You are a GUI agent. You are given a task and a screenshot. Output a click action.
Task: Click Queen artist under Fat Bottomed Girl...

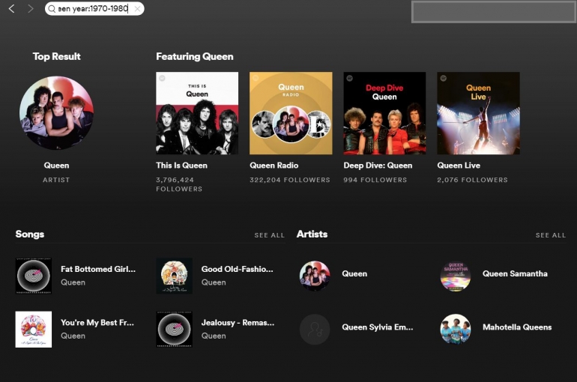tap(73, 282)
